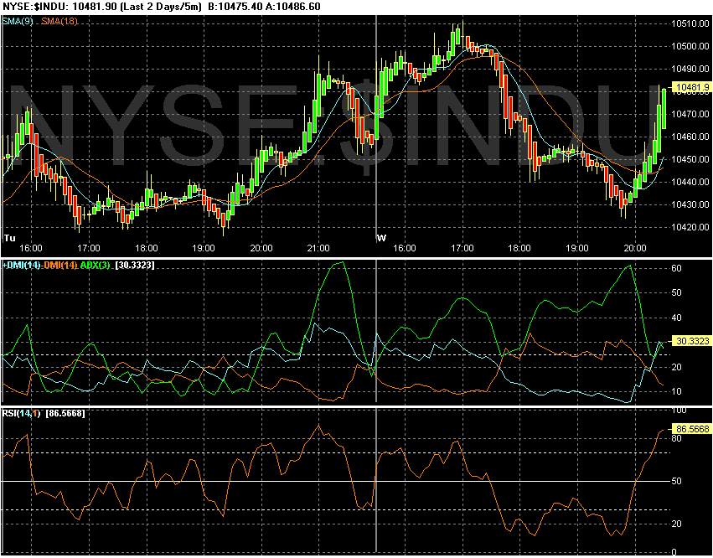This screenshot has height=558, width=713.
Task: Click the 10420.00 price axis label
Action: (x=690, y=227)
